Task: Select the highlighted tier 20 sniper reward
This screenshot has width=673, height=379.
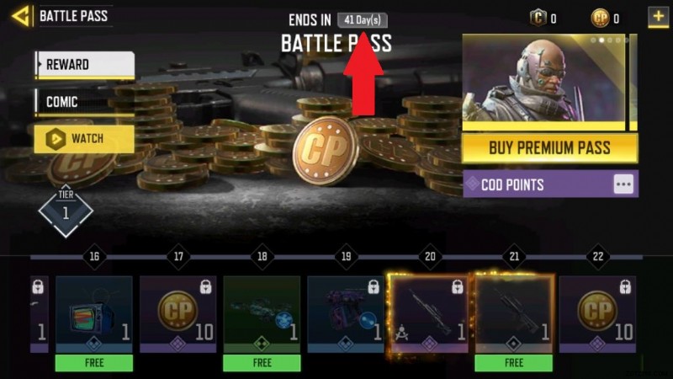Action: (430, 314)
